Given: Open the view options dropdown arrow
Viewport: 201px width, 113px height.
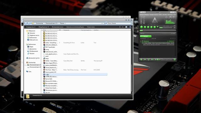Looking at the screenshot, I should pyautogui.click(x=123, y=27).
